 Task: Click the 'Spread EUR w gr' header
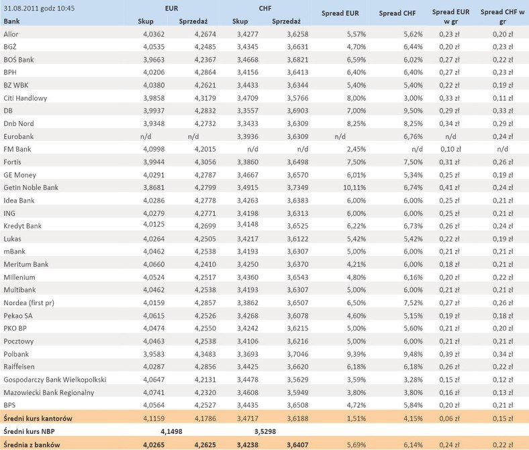[x=450, y=17]
